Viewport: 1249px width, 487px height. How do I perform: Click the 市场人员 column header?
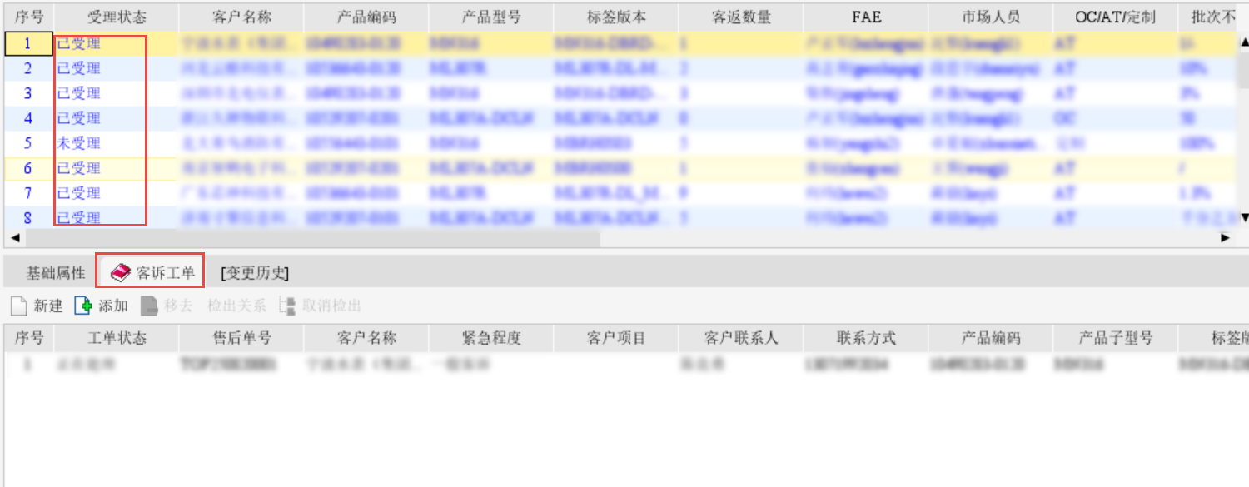point(991,17)
